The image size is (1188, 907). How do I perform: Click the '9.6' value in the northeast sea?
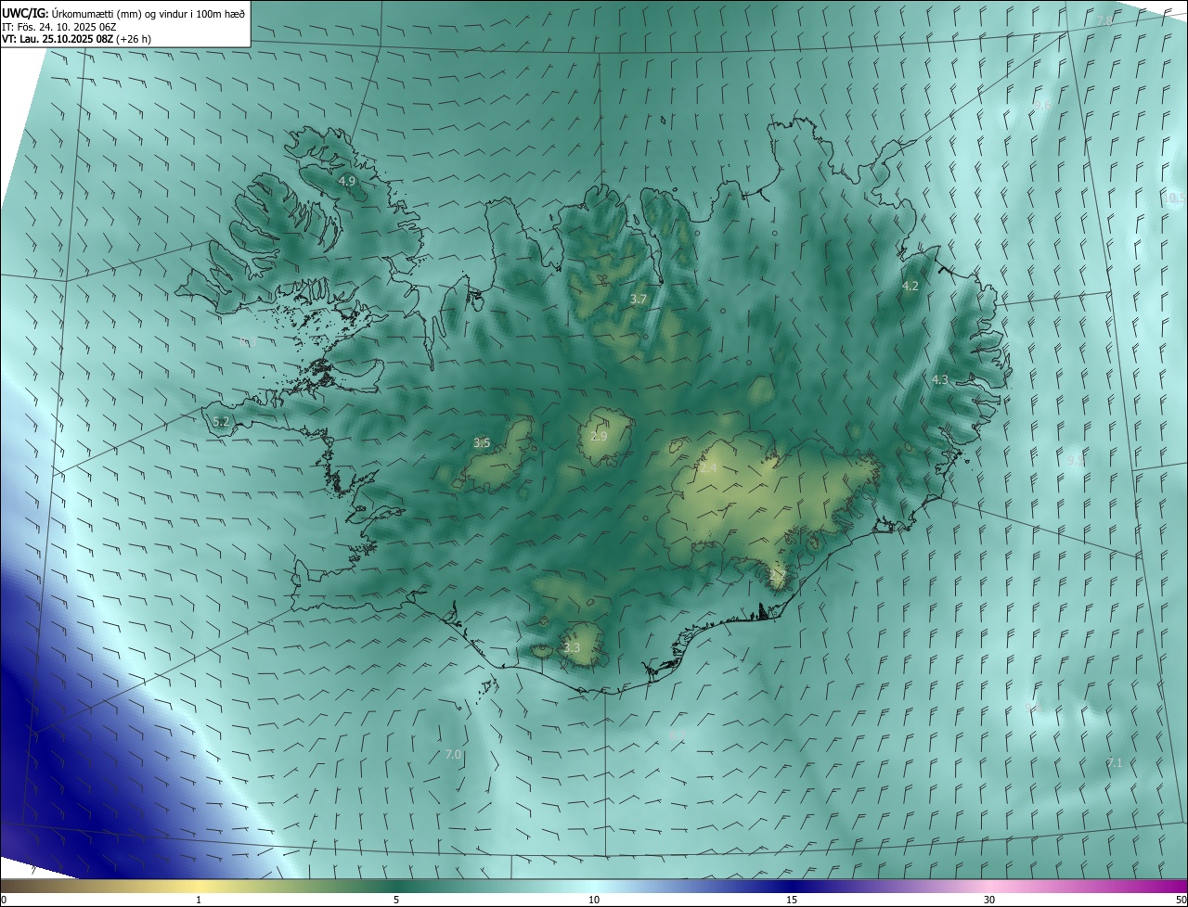[1043, 105]
